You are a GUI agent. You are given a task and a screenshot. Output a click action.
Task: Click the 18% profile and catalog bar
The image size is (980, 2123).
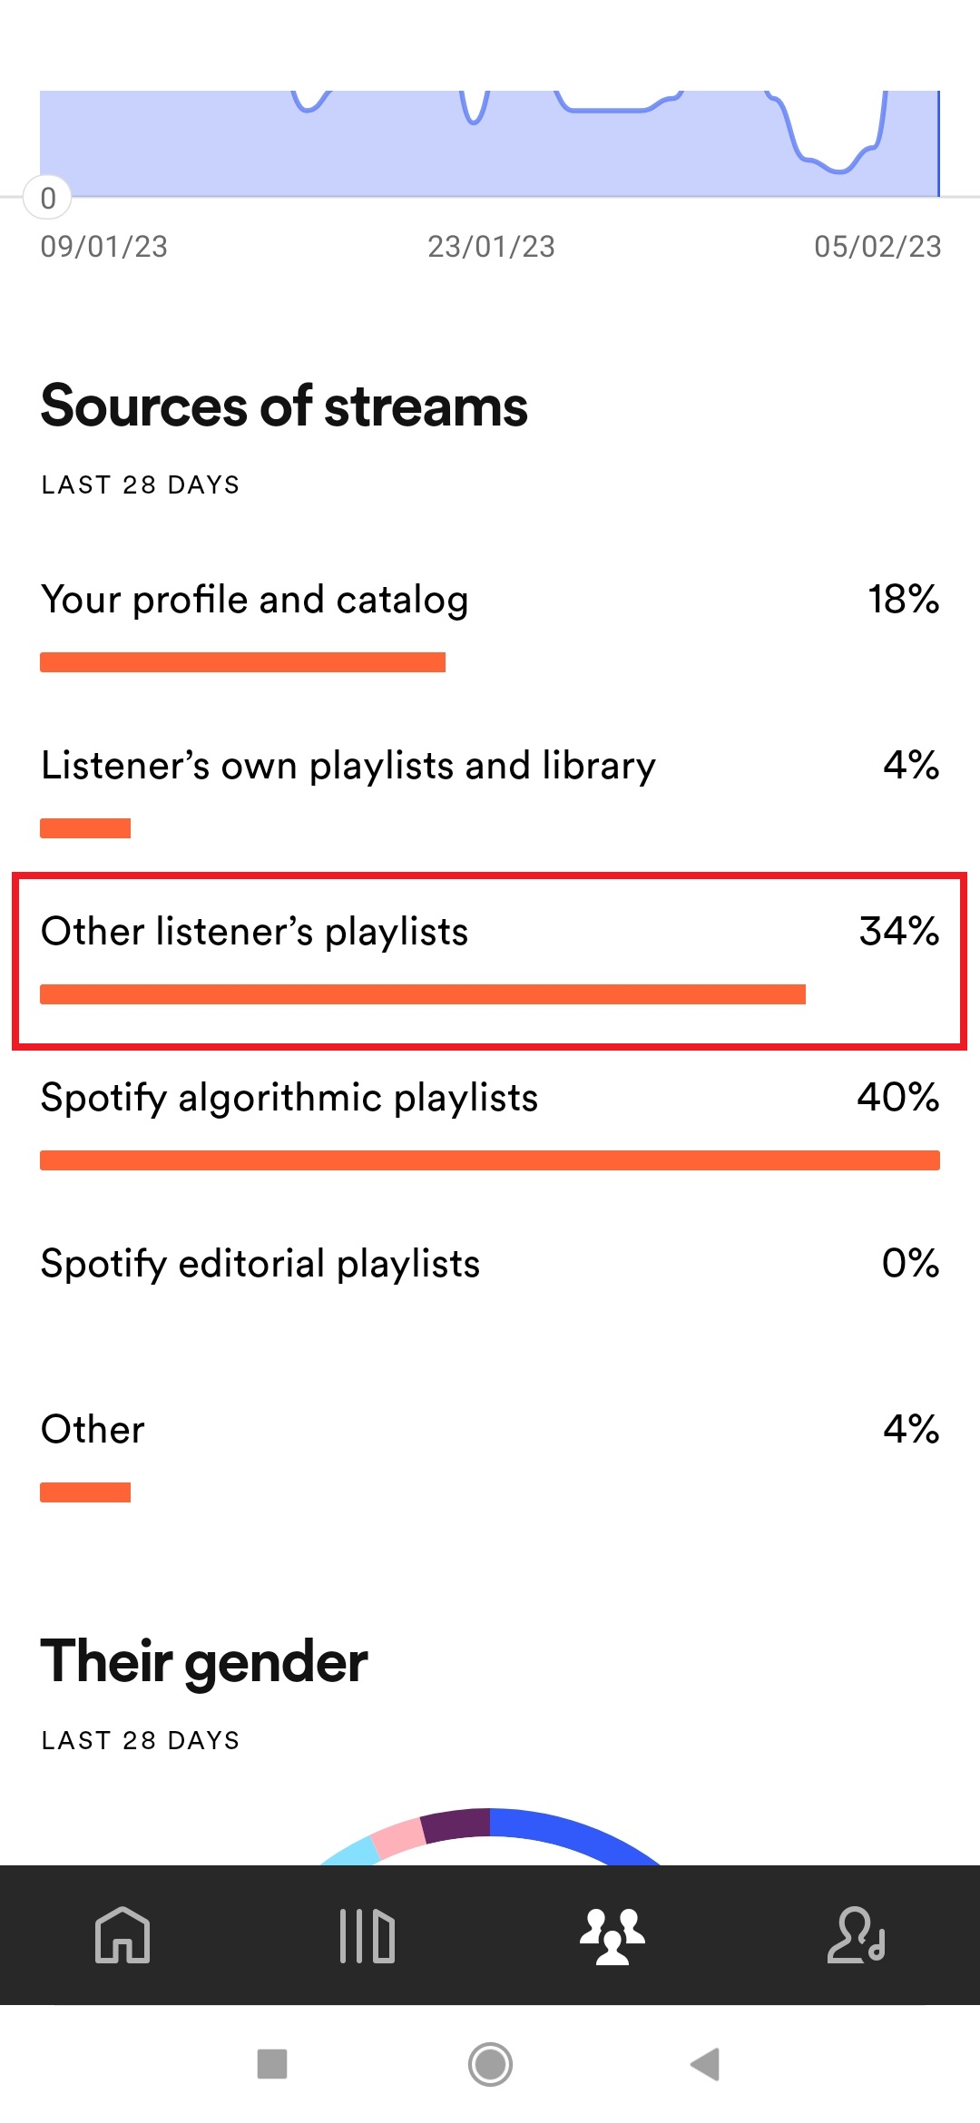242,662
